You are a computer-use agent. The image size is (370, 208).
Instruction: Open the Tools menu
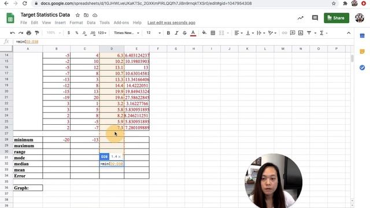(x=105, y=23)
